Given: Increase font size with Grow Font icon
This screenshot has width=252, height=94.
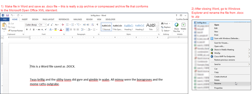Looking at the screenshot, I should coord(48,25).
